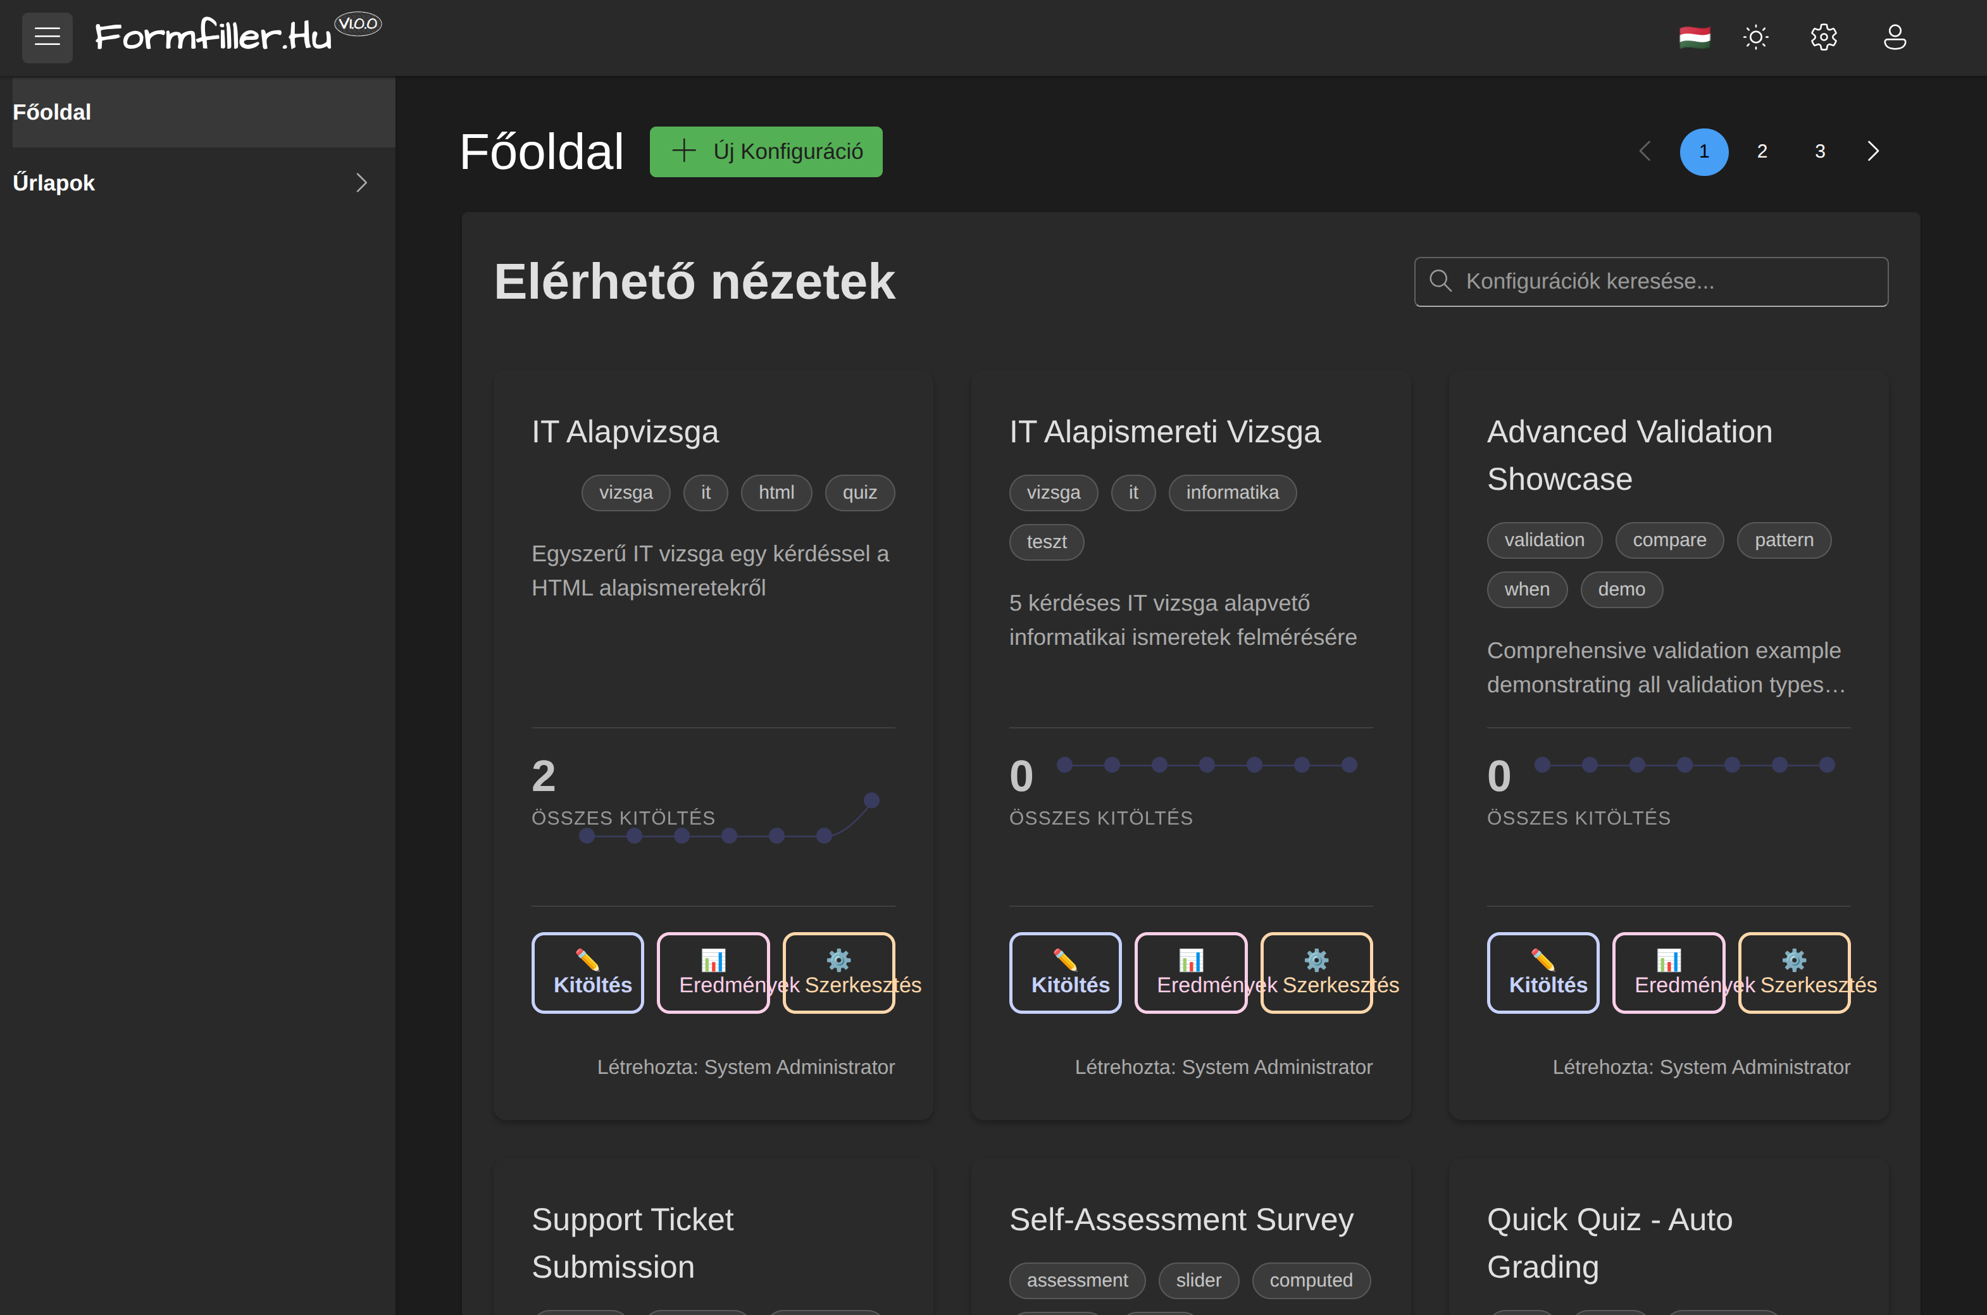The image size is (1987, 1315).
Task: Click Kitöltés on Advanced Validation Showcase
Action: pyautogui.click(x=1543, y=972)
